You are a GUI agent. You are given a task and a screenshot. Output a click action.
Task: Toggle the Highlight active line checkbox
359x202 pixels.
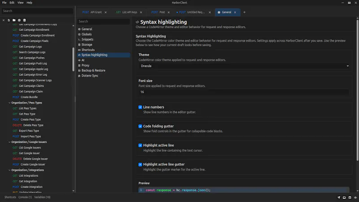tap(140, 145)
